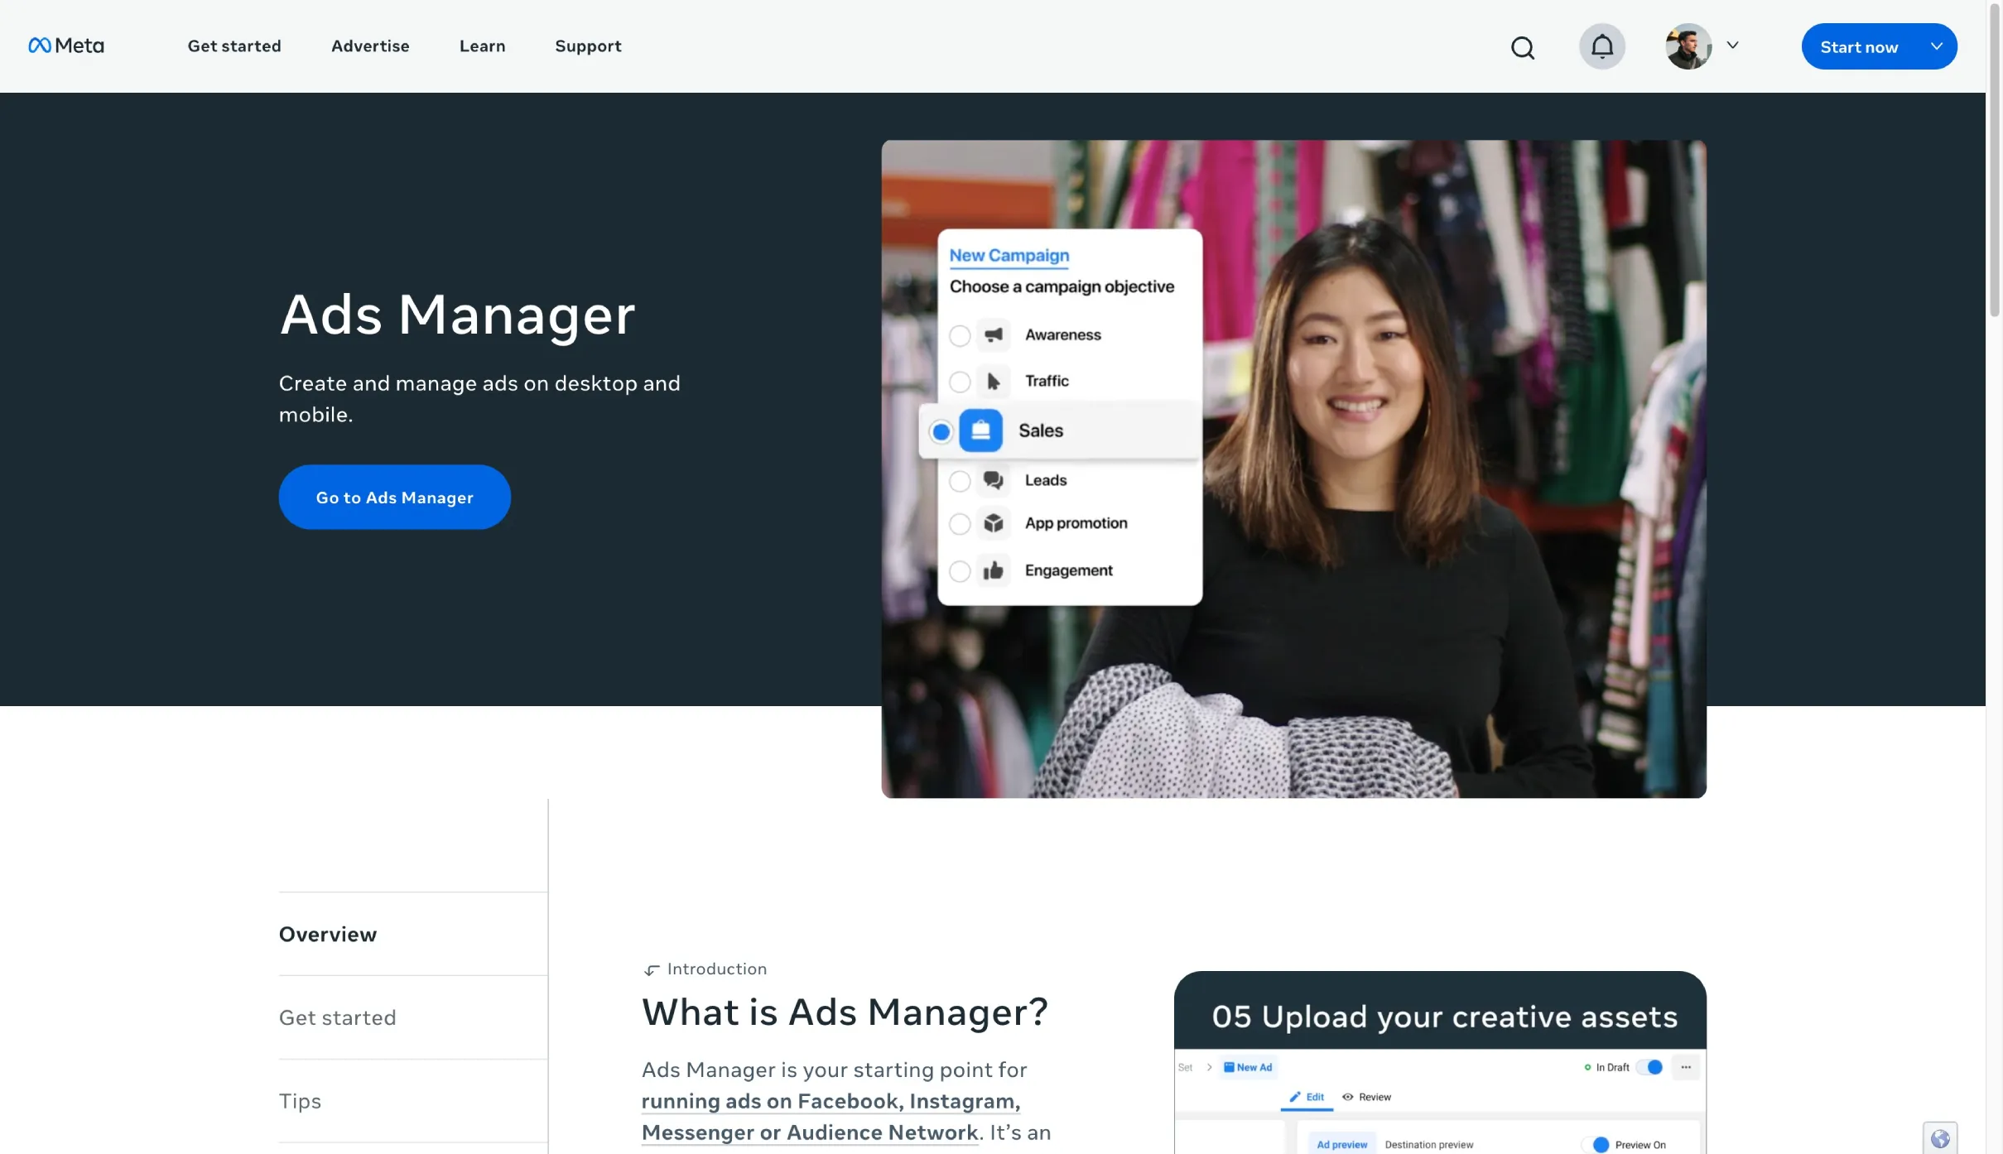Open the Learn menu
The height and width of the screenshot is (1154, 2003).
[482, 46]
